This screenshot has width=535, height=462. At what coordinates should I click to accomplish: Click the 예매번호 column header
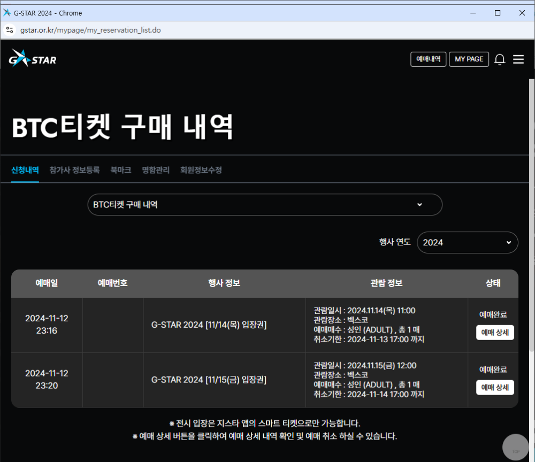112,283
